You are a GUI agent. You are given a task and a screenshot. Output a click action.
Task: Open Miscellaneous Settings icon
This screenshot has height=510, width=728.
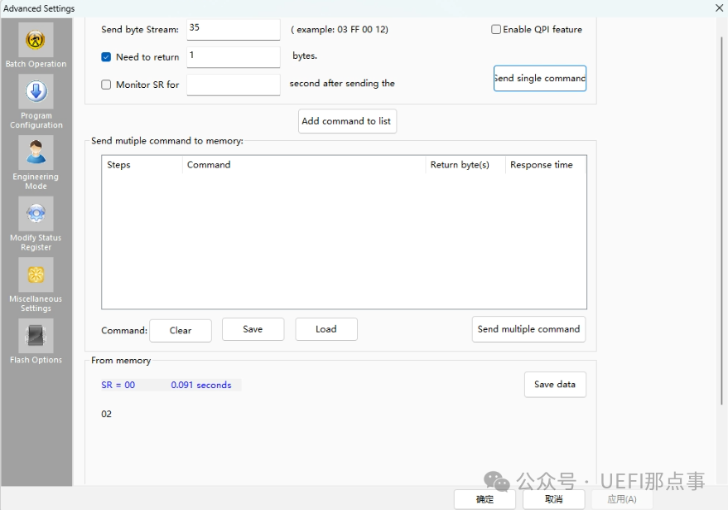pos(36,274)
